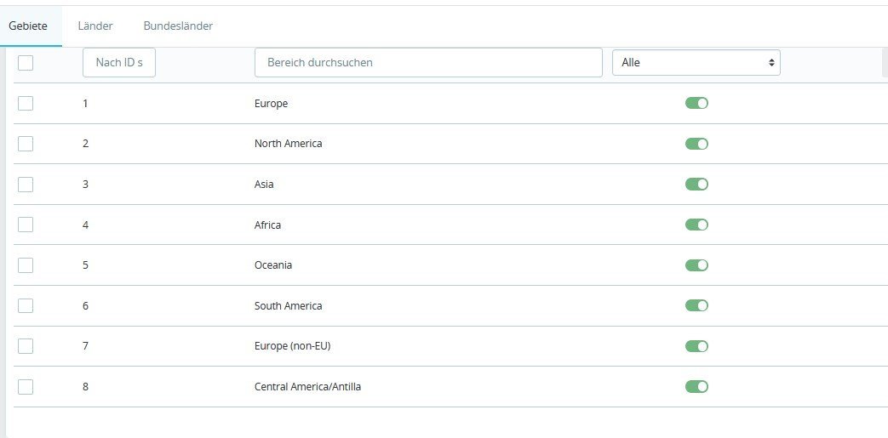Switch off Central America/Antilla toggle
Image resolution: width=888 pixels, height=438 pixels.
tap(696, 386)
